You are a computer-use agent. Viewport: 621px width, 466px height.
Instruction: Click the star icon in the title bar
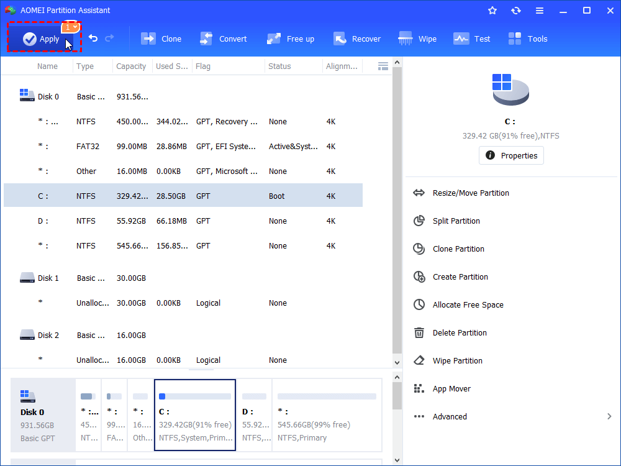point(492,10)
